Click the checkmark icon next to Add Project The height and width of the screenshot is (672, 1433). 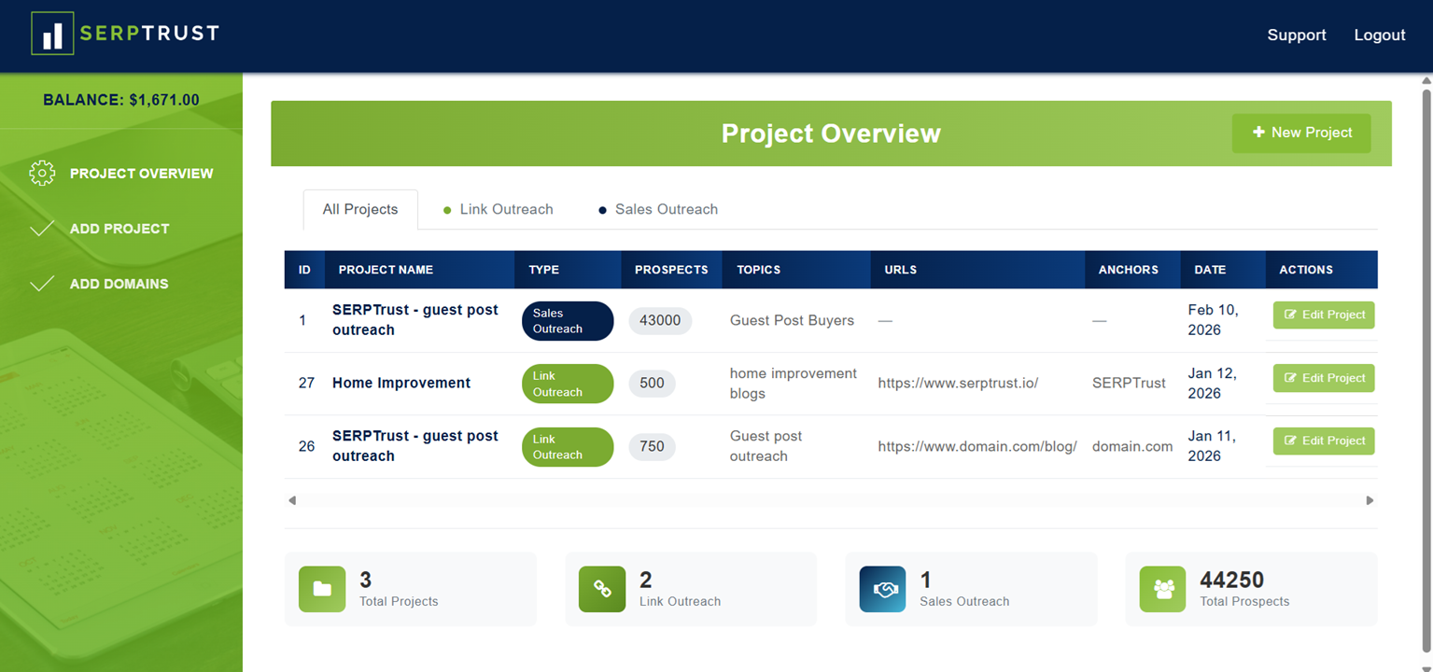(x=42, y=228)
